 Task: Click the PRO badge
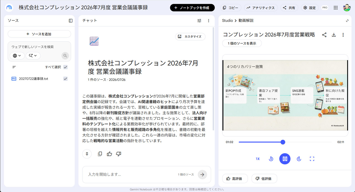[325, 8]
